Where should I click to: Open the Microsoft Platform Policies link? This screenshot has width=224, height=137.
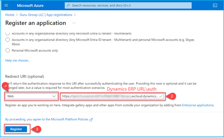(x=47, y=119)
